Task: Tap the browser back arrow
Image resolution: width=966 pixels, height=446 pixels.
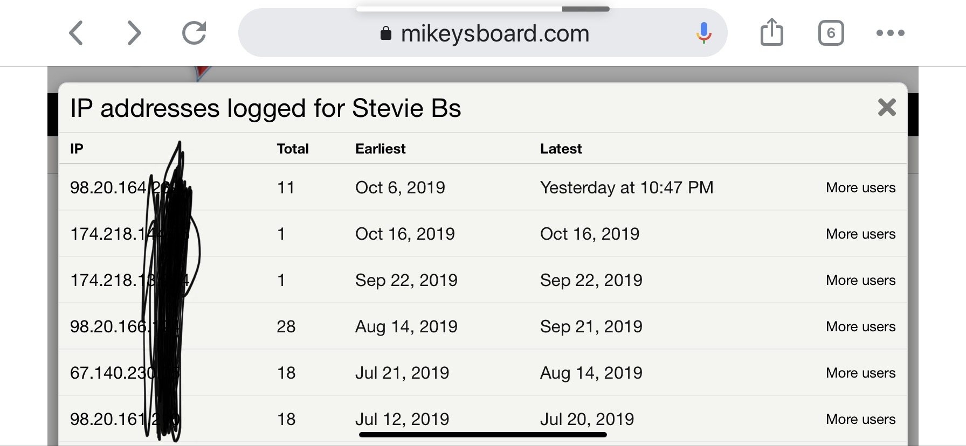Action: 77,33
